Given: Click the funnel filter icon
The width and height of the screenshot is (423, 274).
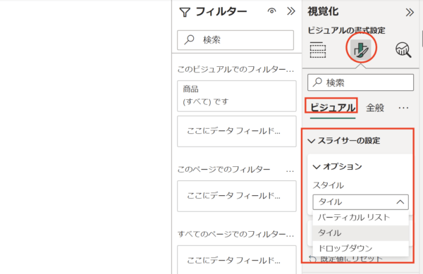Looking at the screenshot, I should click(185, 13).
